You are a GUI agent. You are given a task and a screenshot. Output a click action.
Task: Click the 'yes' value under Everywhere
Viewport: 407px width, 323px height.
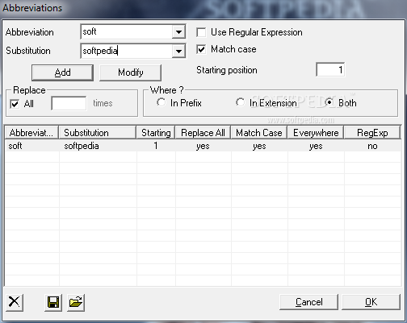316,146
